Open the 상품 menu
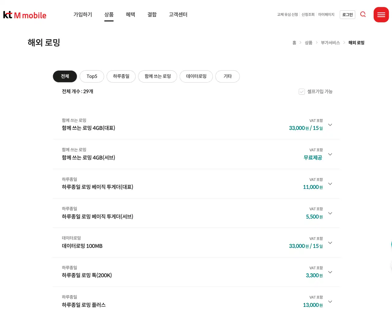The width and height of the screenshot is (392, 313). (109, 14)
